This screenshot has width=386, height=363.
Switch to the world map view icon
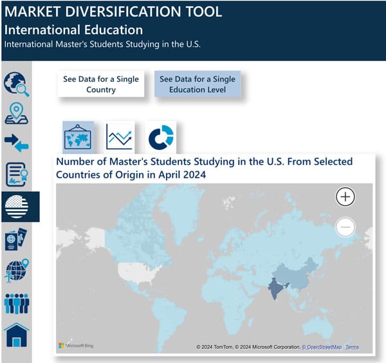(78, 137)
